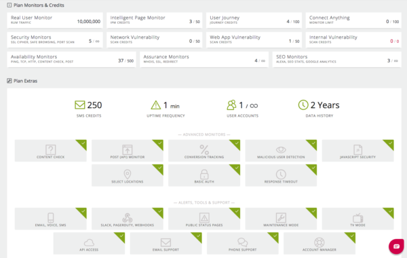Image resolution: width=407 pixels, height=258 pixels.
Task: Toggle the green checkmark on Response Timeout
Action: coord(313,168)
